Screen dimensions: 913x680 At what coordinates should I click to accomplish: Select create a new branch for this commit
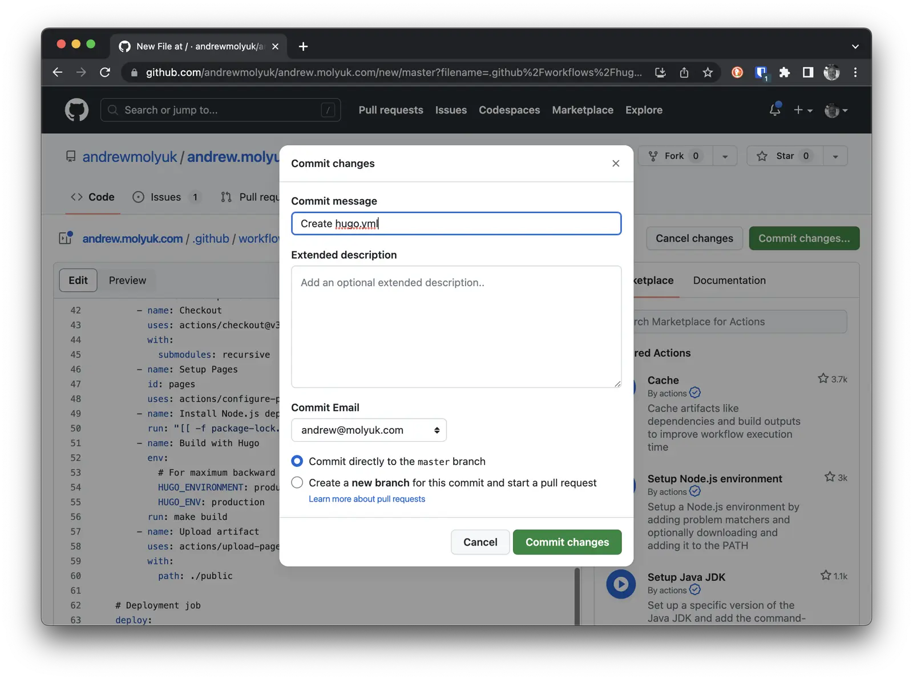(297, 482)
